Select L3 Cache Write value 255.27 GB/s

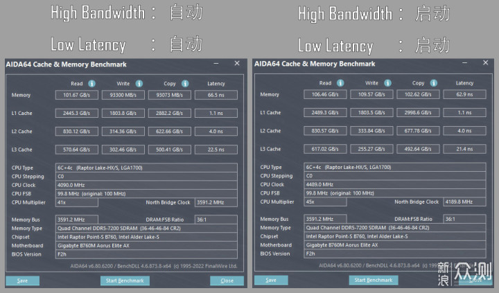[x=371, y=149]
